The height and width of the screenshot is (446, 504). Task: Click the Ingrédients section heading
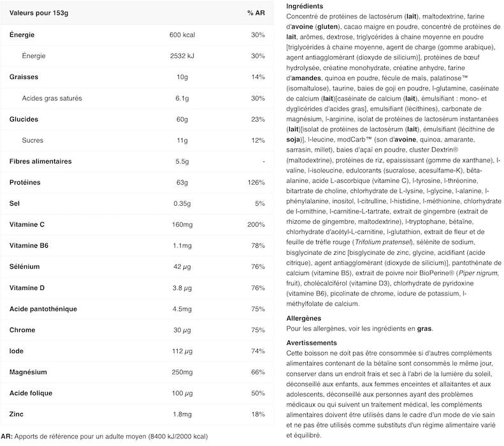click(x=305, y=6)
